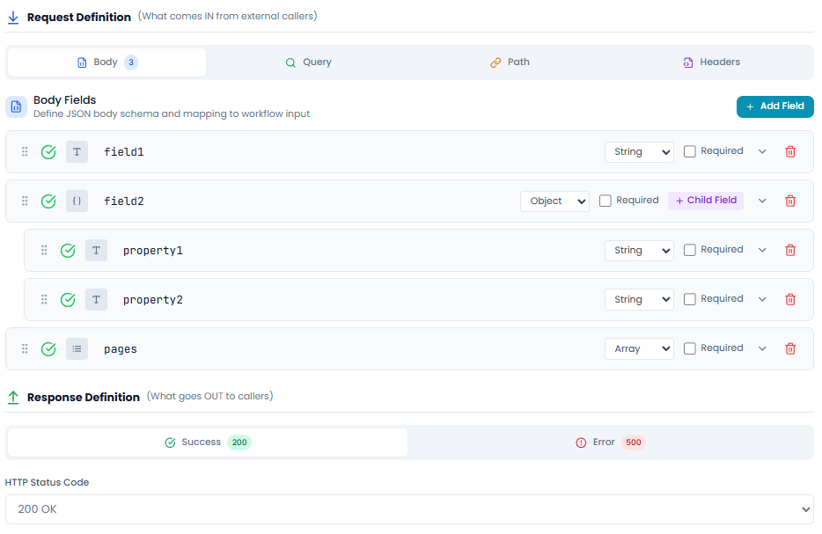Open the Headers tab

[711, 62]
